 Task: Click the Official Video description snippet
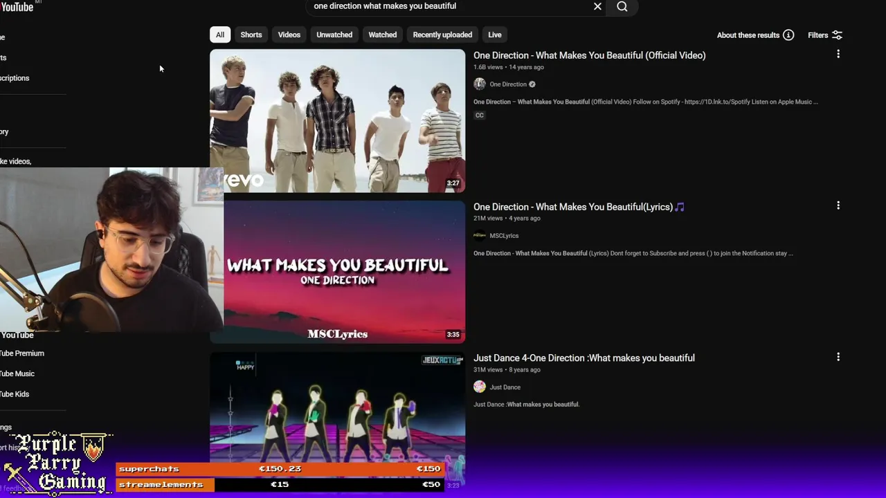646,102
